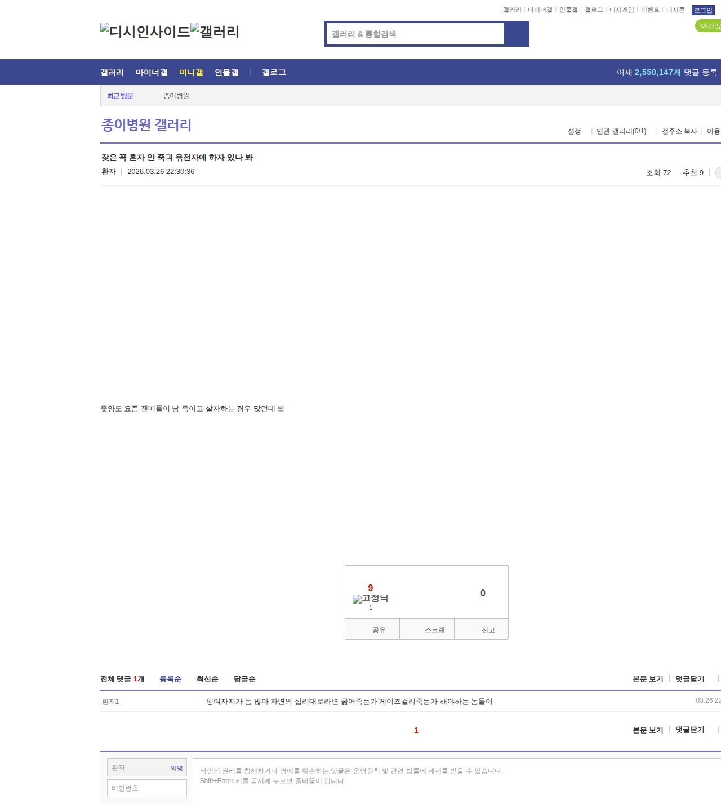Click the 조회 72 view count
The height and width of the screenshot is (804, 721).
[x=658, y=173]
